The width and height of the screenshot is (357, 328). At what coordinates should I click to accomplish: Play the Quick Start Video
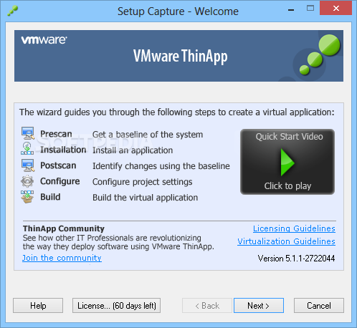[x=287, y=162]
